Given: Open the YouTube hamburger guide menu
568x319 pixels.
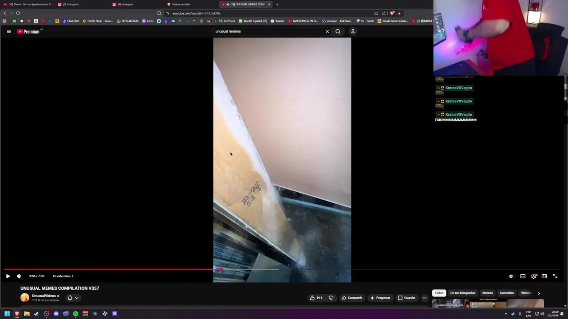Looking at the screenshot, I should point(8,31).
